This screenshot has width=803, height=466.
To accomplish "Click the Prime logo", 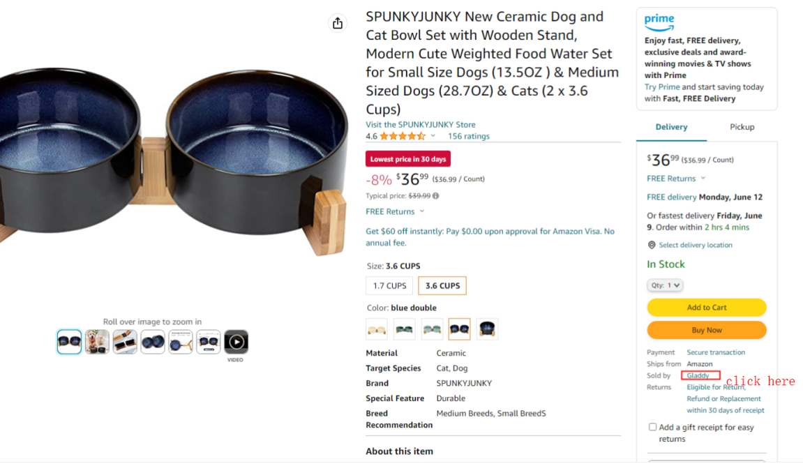I will pos(659,21).
